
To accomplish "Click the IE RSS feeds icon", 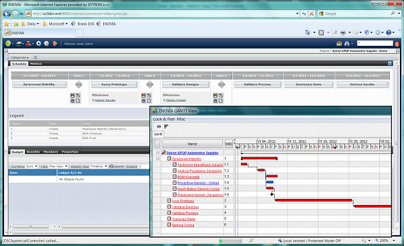I will (x=321, y=32).
